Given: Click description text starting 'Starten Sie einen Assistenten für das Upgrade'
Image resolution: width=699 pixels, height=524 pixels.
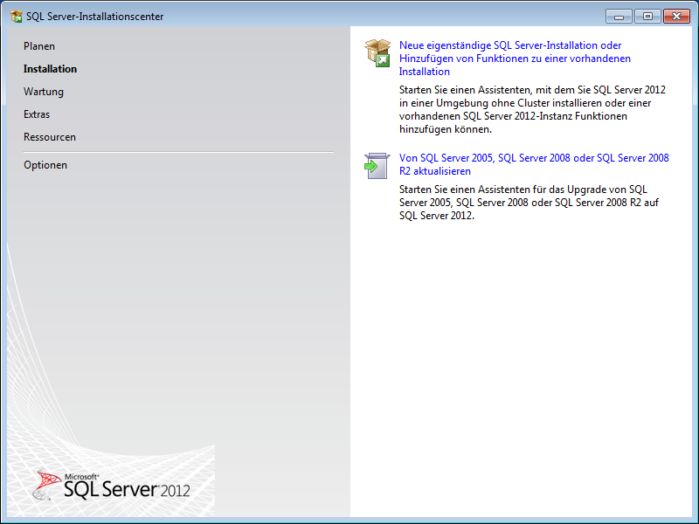Looking at the screenshot, I should click(x=529, y=203).
